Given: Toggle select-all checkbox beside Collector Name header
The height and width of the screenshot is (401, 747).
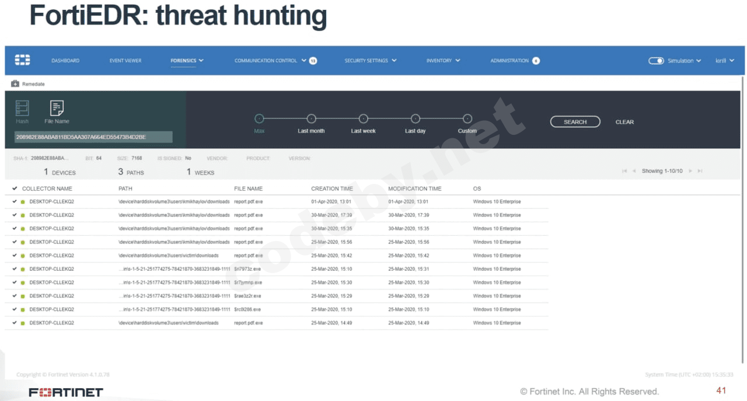Looking at the screenshot, I should point(15,189).
